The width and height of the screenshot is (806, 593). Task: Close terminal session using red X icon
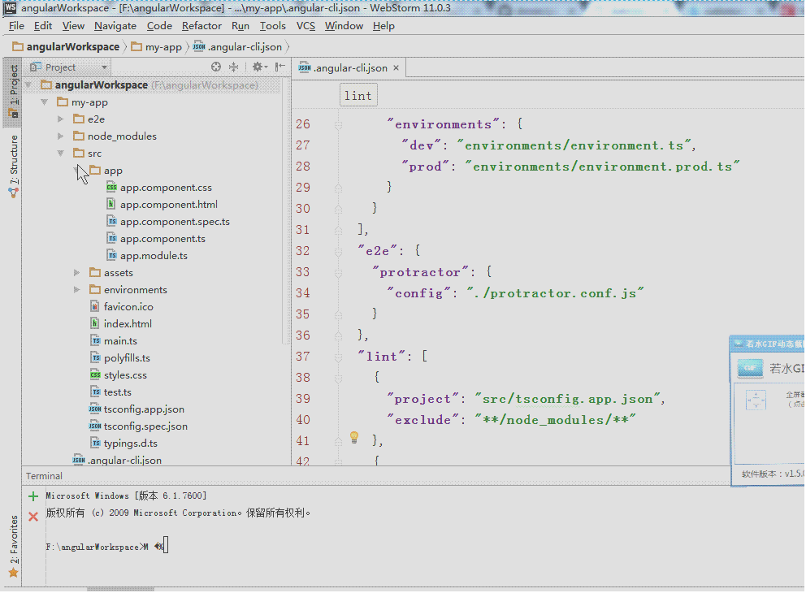(x=33, y=517)
